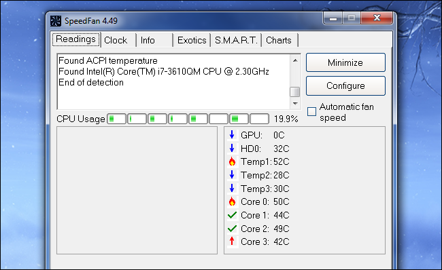
Task: Click the blue down arrow beside GPU
Action: (232, 135)
